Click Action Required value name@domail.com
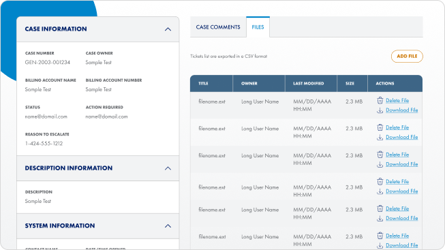445x250 pixels. [x=106, y=116]
